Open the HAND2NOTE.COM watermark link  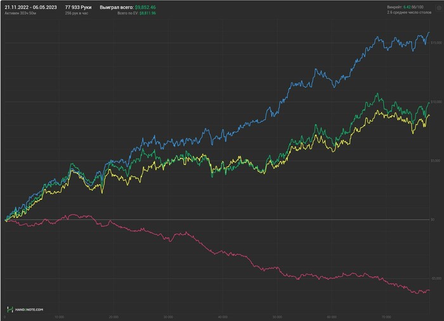coord(29,310)
